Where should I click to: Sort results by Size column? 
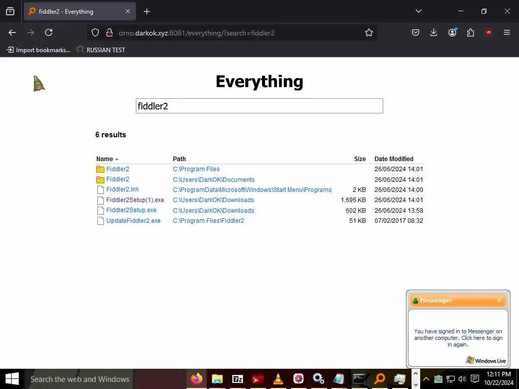click(x=360, y=159)
